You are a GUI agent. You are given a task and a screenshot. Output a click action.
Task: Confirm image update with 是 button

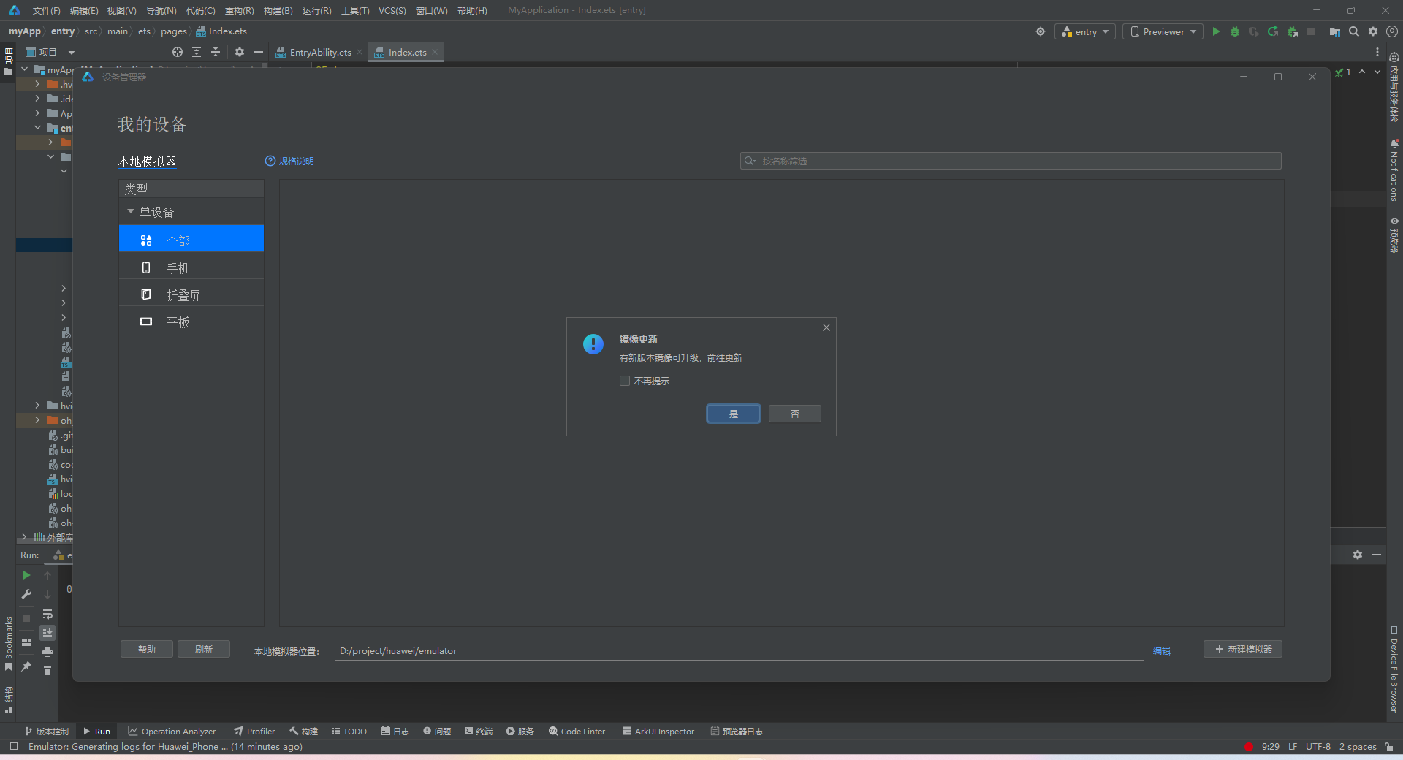[x=734, y=414]
